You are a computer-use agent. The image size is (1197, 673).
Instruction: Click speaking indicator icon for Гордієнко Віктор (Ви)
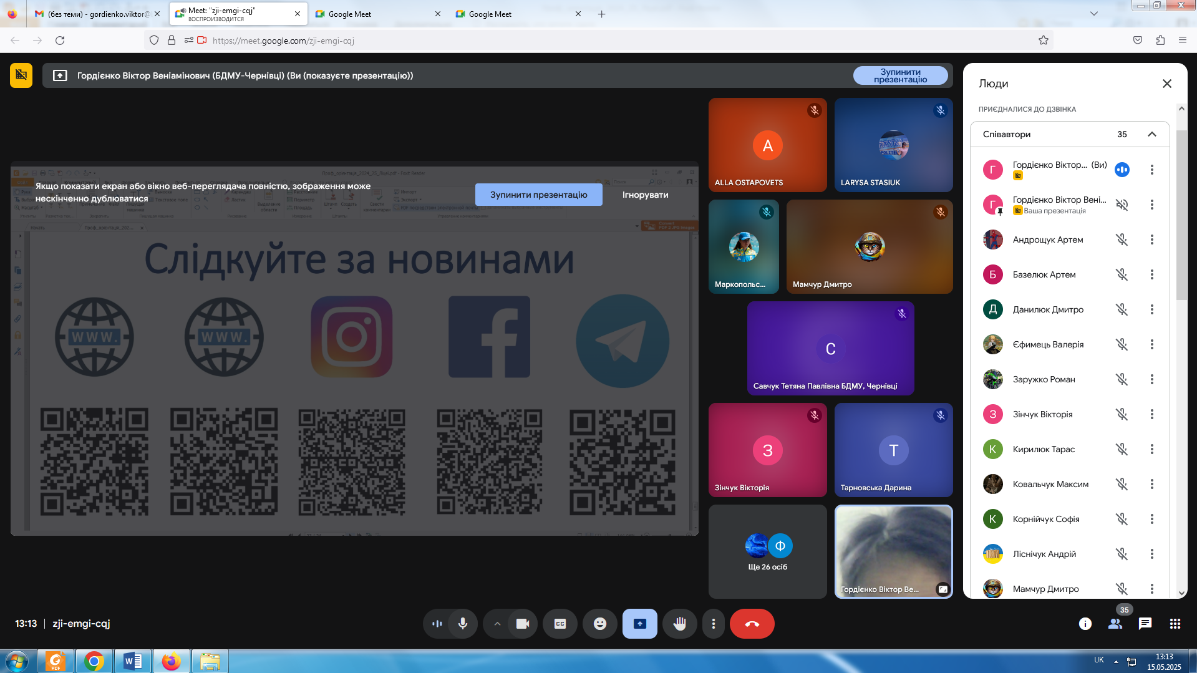pos(1122,170)
